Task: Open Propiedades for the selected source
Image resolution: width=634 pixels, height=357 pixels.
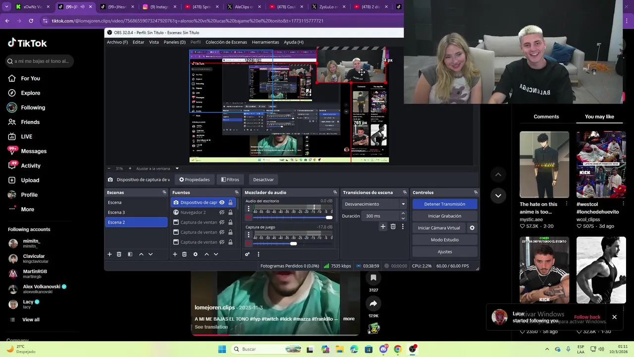Action: point(195,179)
